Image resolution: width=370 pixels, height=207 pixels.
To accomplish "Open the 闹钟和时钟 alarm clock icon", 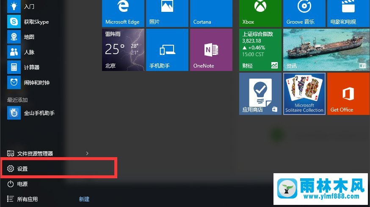I will (x=14, y=82).
